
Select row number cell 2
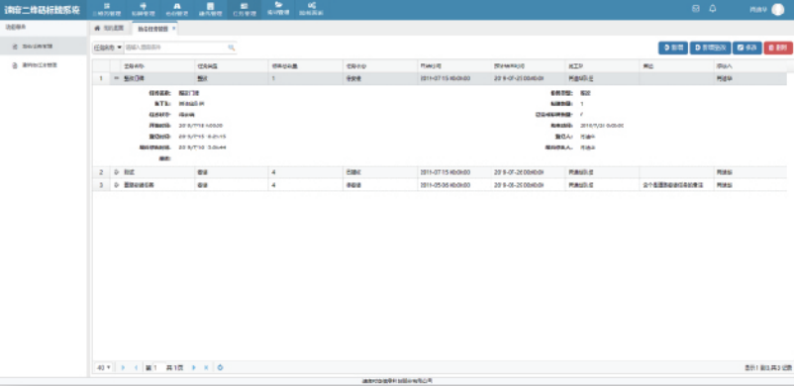point(101,172)
